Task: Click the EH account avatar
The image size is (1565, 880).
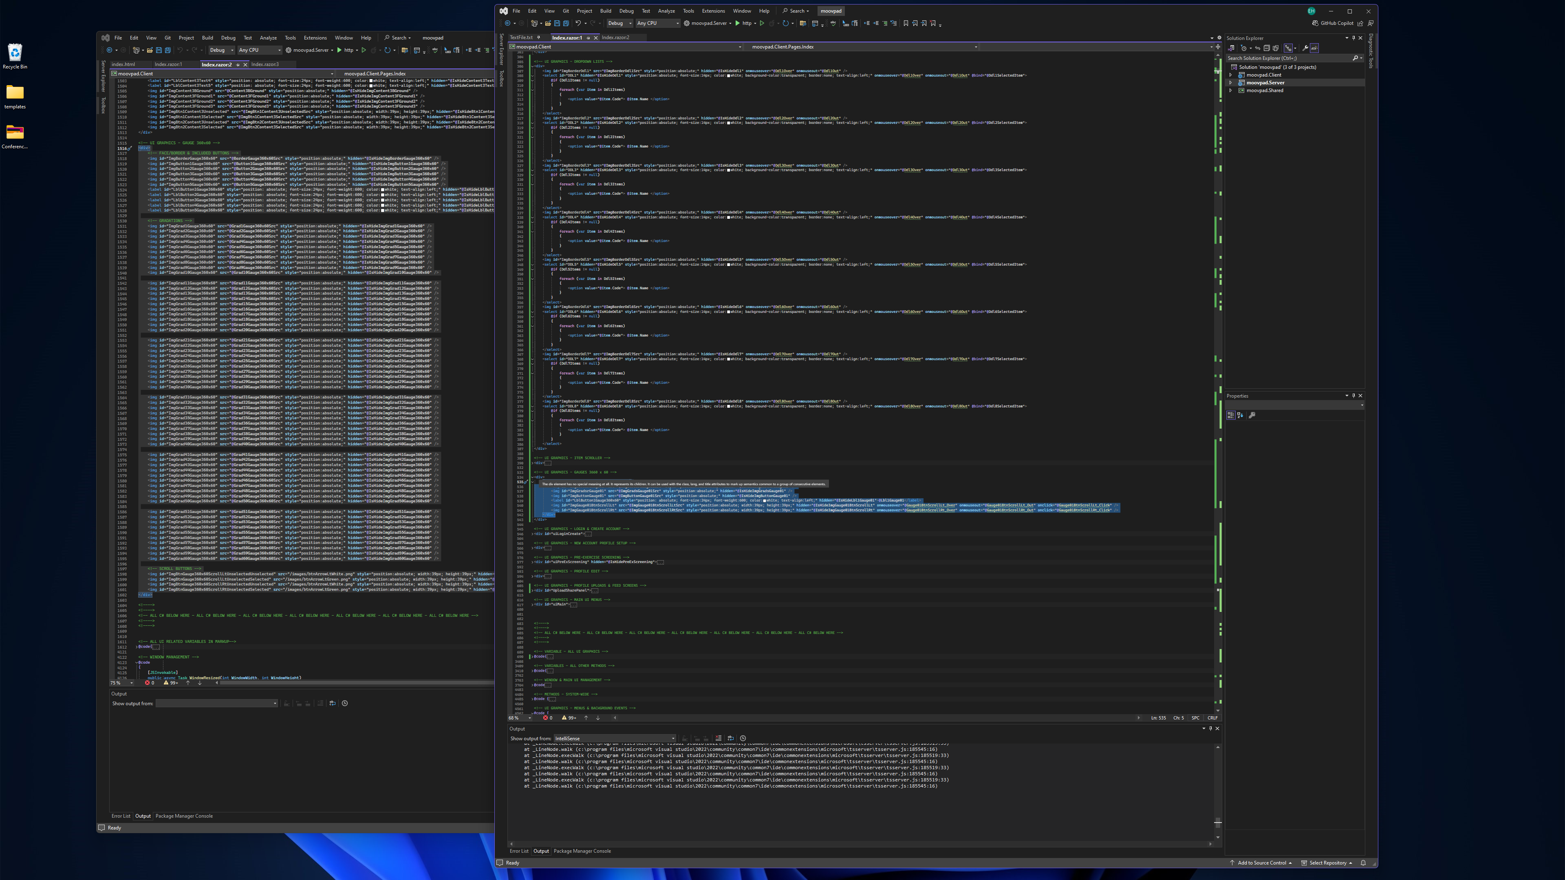Action: pyautogui.click(x=1311, y=11)
